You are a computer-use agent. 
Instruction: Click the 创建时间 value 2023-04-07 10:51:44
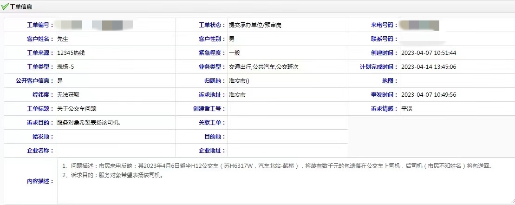click(x=429, y=53)
